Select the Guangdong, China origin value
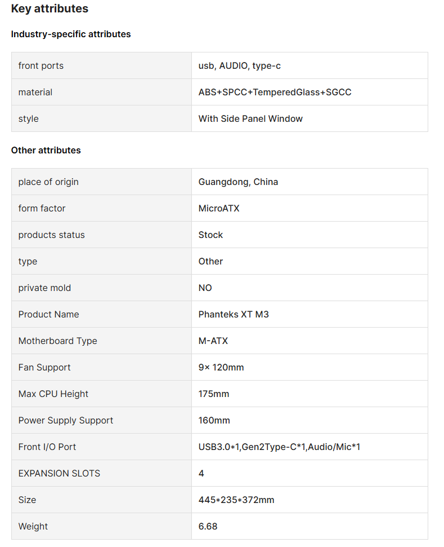This screenshot has width=444, height=547. [x=238, y=182]
